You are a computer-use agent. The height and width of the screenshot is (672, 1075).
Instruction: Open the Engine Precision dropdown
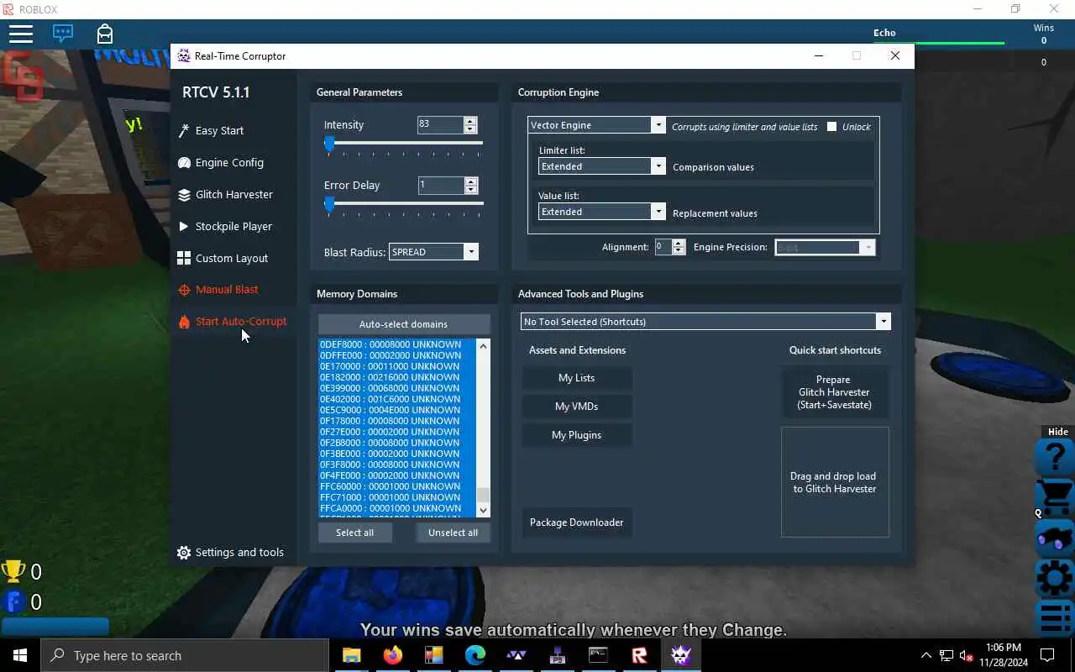825,247
